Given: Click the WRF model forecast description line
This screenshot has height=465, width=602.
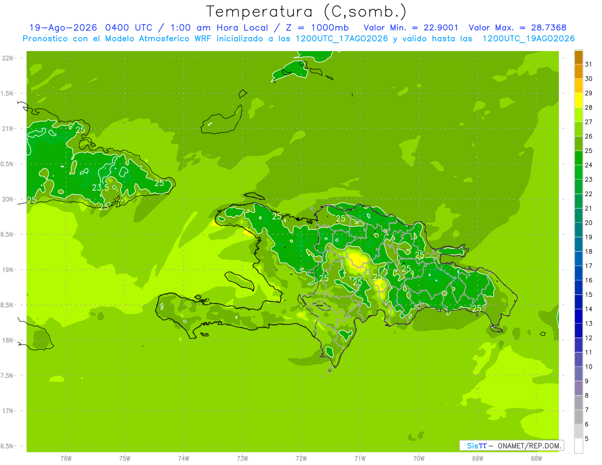Looking at the screenshot, I should [298, 39].
